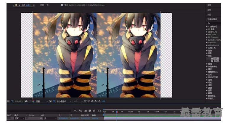The image size is (225, 124).
Task: Open the resolution dropdown showing 完整
Action: click(x=42, y=101)
